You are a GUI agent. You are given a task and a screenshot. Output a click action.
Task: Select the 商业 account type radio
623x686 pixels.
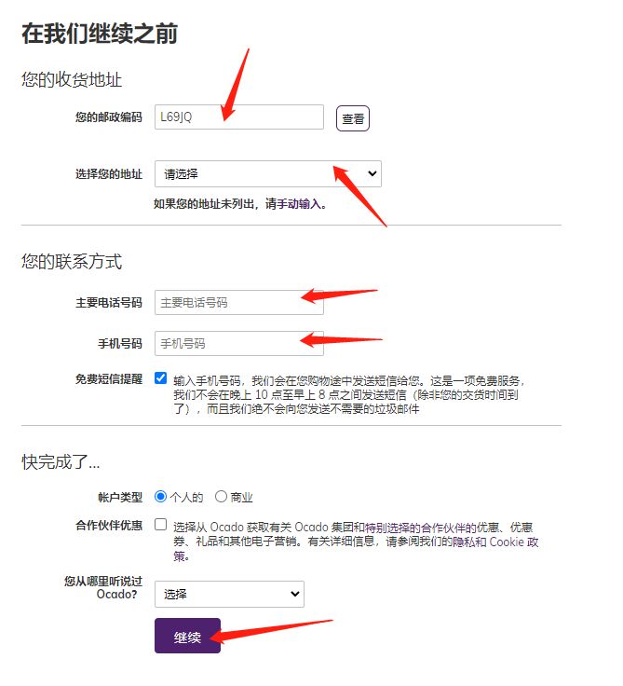(221, 496)
